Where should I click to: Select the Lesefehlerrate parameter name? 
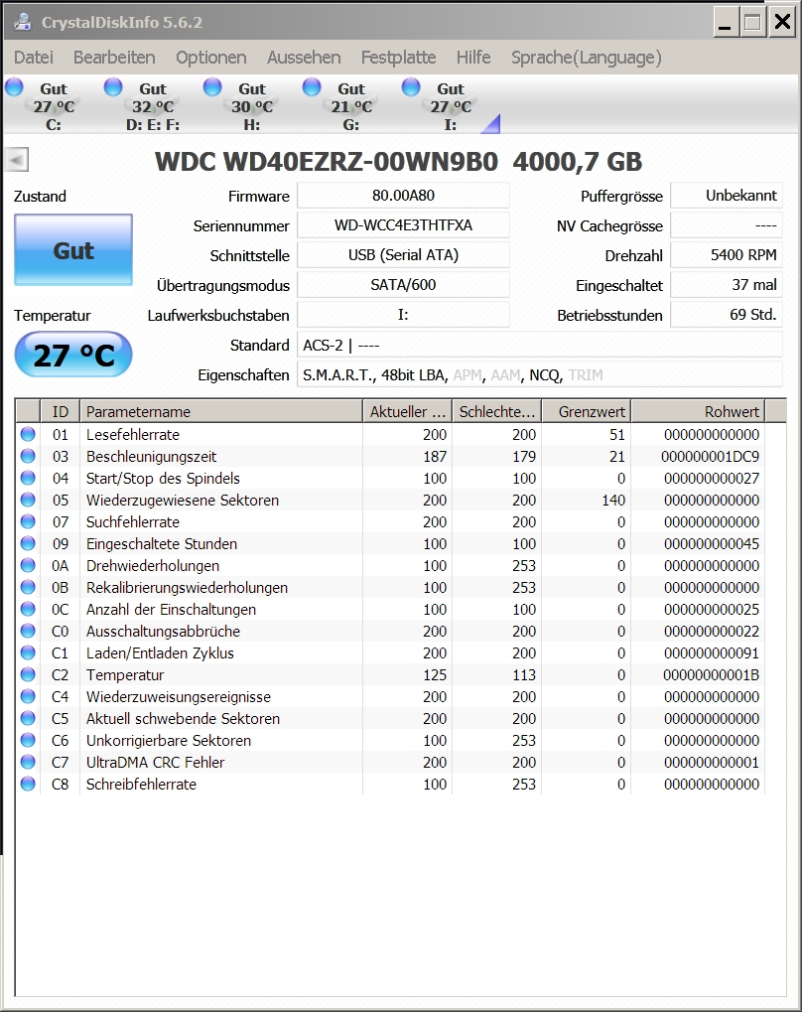point(133,434)
